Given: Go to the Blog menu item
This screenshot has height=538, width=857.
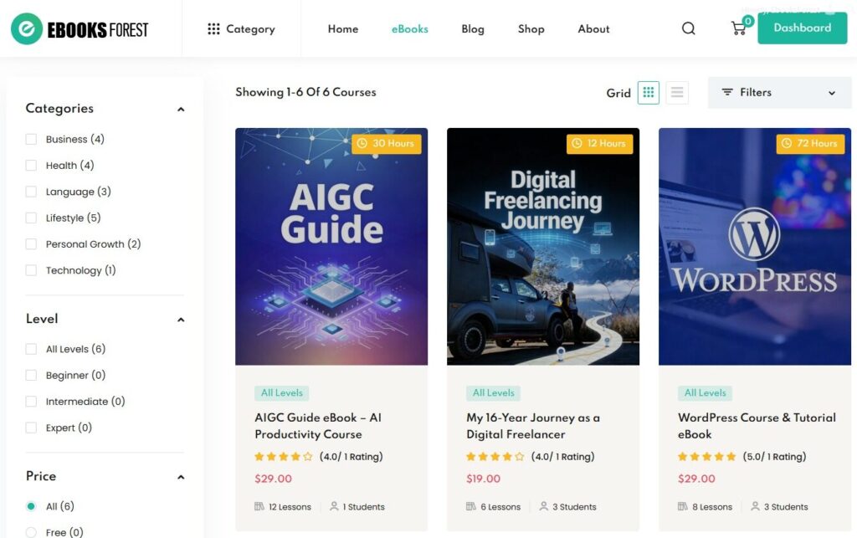Looking at the screenshot, I should point(472,29).
